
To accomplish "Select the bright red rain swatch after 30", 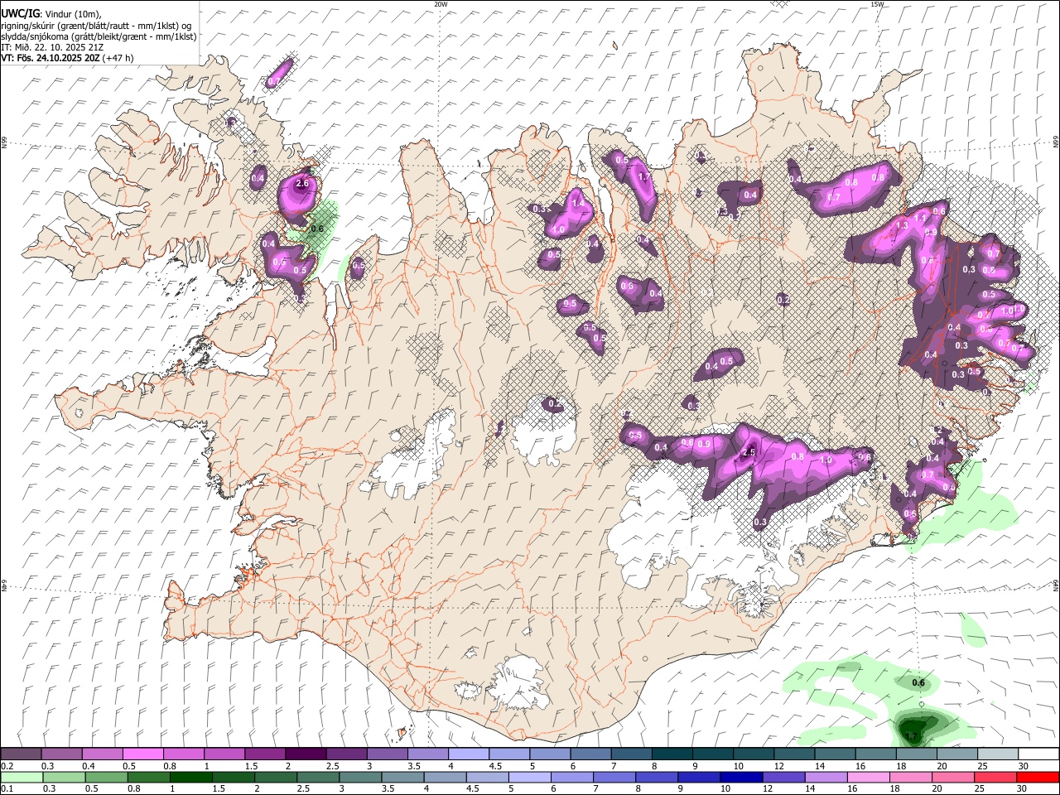I will (x=1038, y=777).
